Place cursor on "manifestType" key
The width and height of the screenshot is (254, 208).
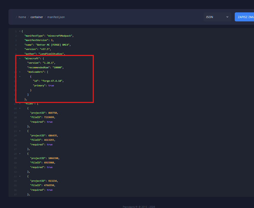click(x=34, y=36)
